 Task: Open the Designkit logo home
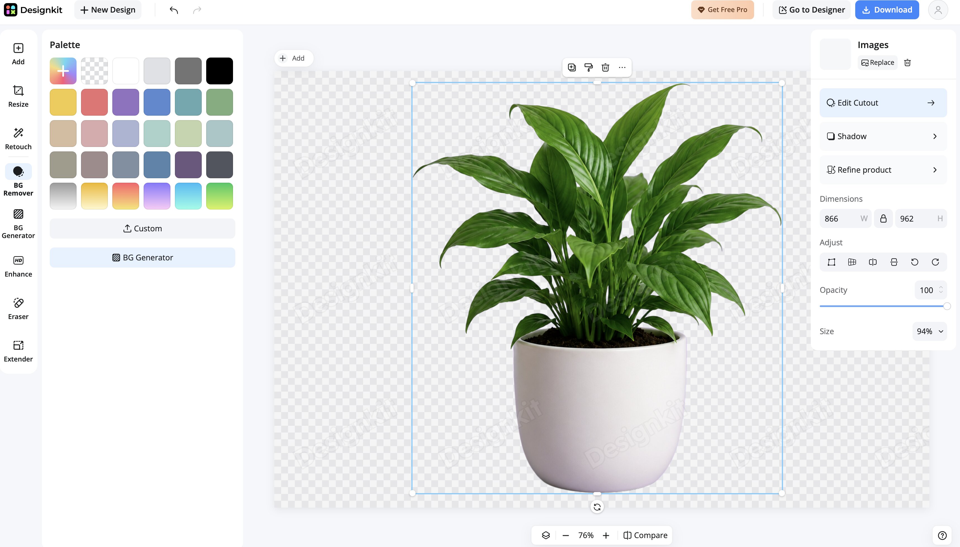(x=33, y=10)
